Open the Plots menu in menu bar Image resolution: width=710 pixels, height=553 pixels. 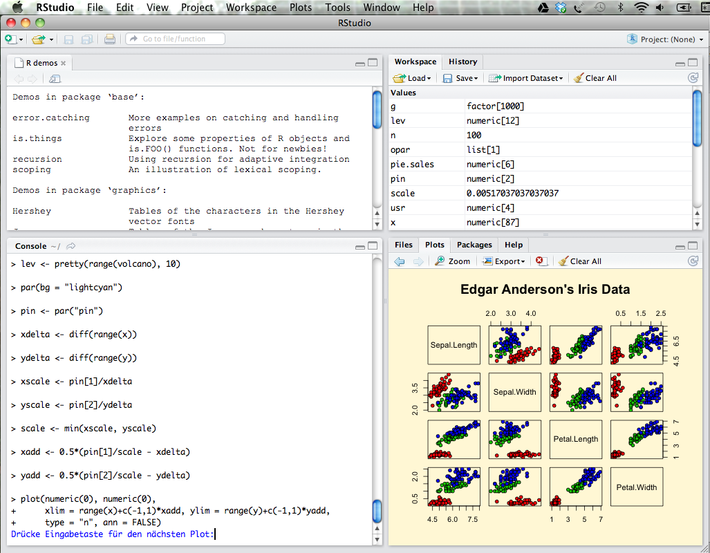point(301,8)
